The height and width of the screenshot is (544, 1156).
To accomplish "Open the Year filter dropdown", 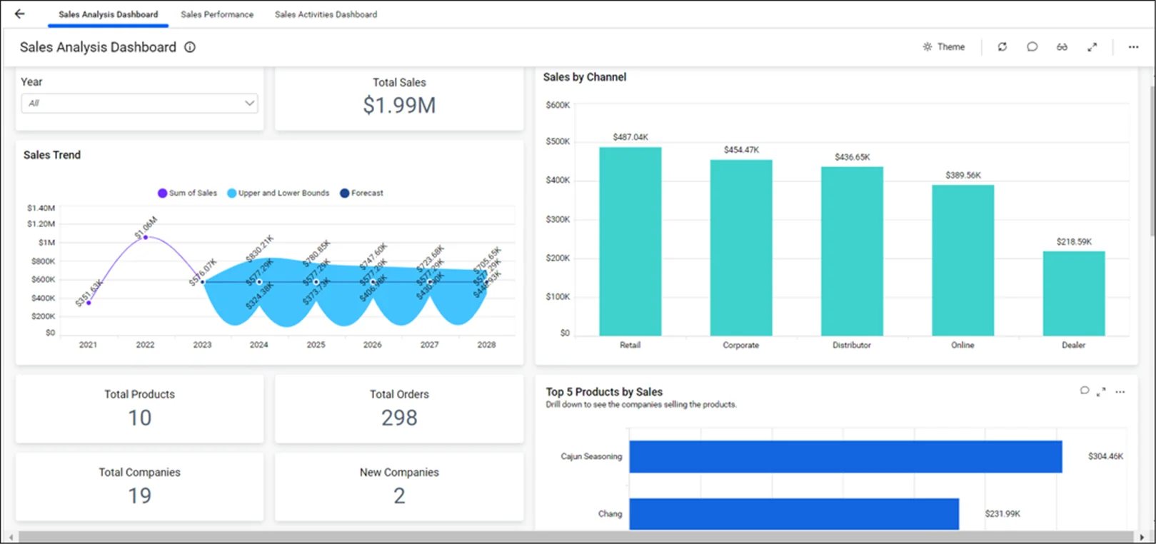I will tap(139, 103).
